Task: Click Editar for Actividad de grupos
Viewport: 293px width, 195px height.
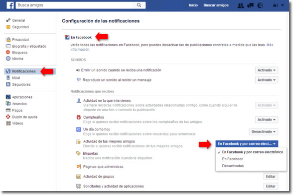Action: pos(271,177)
